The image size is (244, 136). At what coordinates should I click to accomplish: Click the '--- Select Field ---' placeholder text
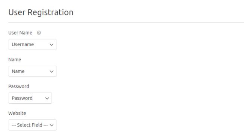click(30, 125)
